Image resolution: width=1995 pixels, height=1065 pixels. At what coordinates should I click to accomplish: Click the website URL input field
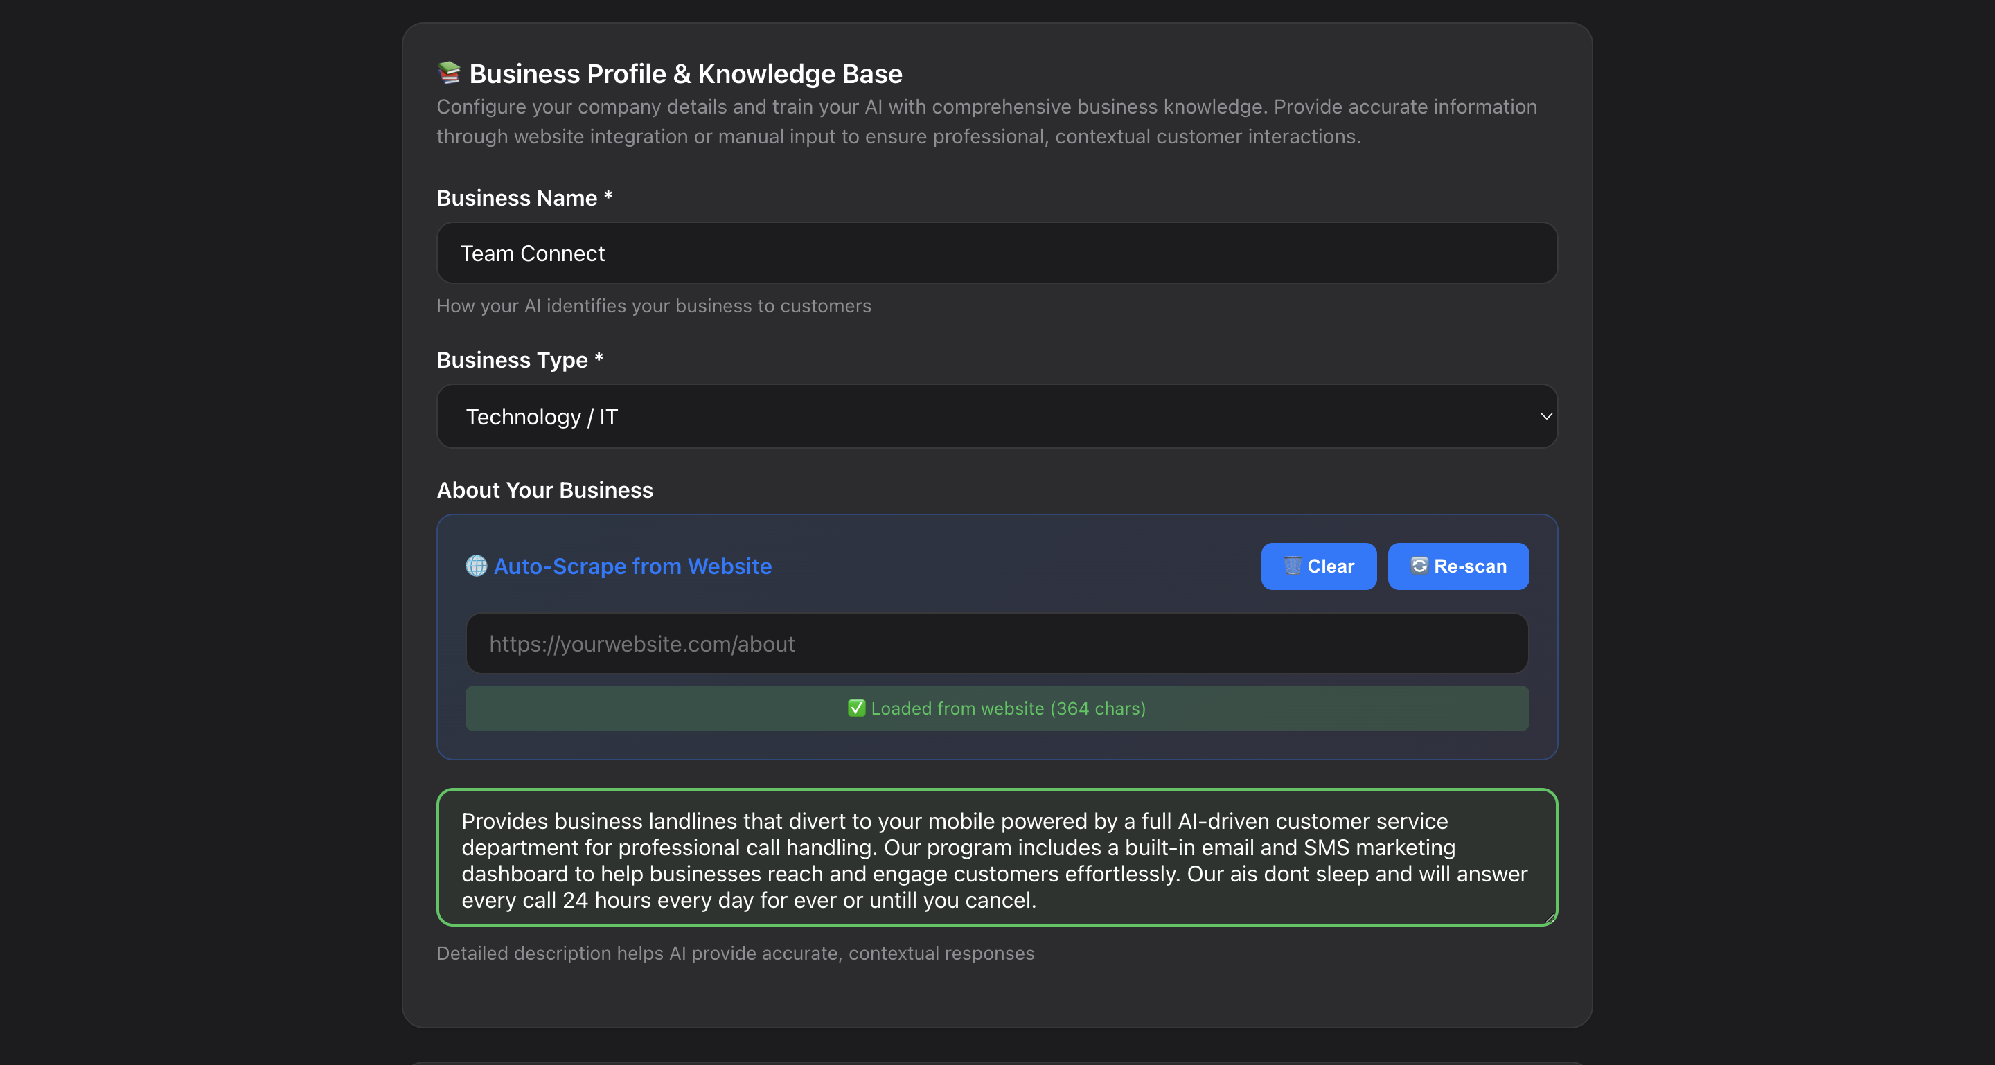pyautogui.click(x=997, y=643)
